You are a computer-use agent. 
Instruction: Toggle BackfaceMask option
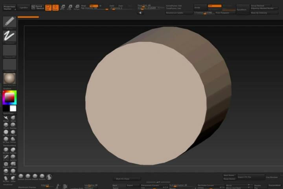(x=9, y=145)
